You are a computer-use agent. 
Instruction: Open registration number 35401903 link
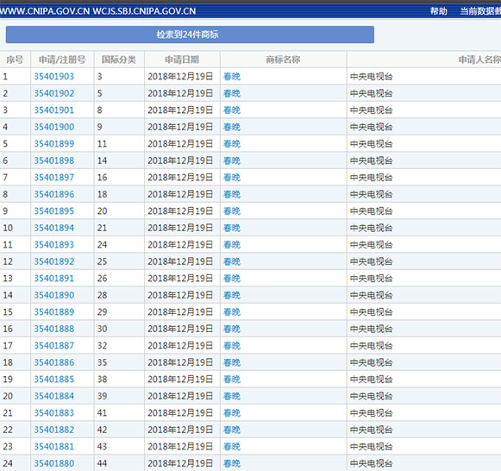54,77
